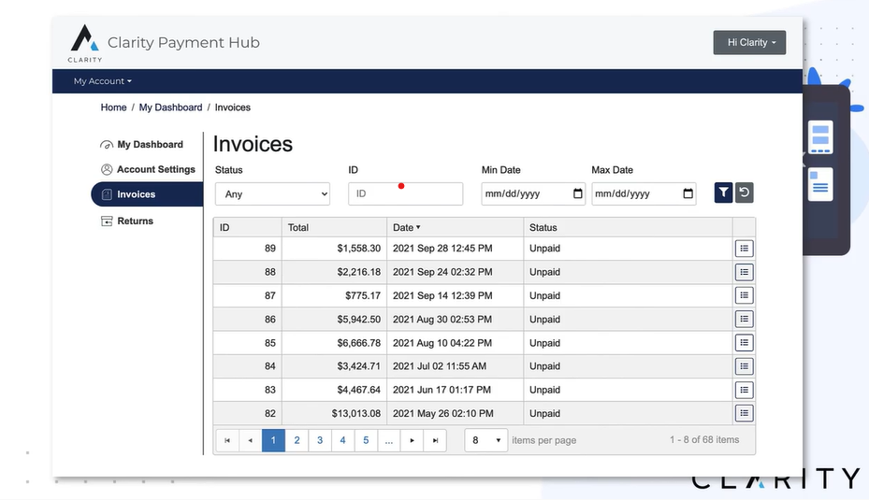Image resolution: width=869 pixels, height=500 pixels.
Task: Open Account Settings in the sidebar
Action: point(148,169)
